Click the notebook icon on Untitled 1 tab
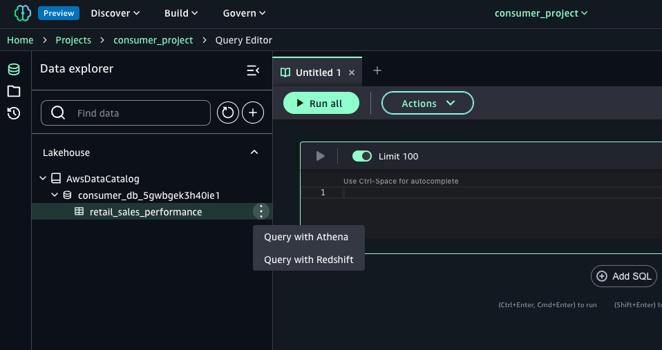 (x=285, y=72)
